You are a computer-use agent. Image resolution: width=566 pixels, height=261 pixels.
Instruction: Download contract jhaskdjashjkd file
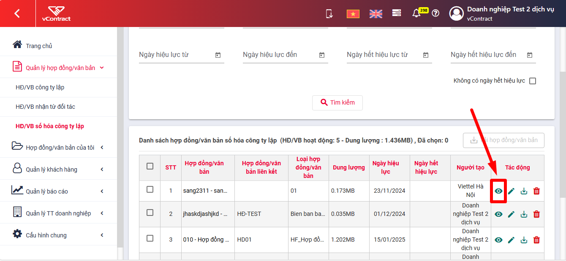(x=524, y=214)
